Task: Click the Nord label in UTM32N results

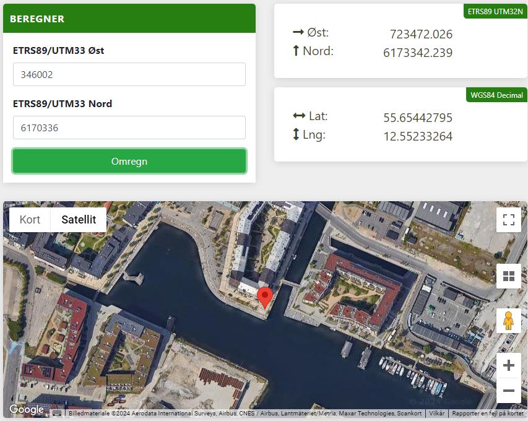Action: pos(318,51)
